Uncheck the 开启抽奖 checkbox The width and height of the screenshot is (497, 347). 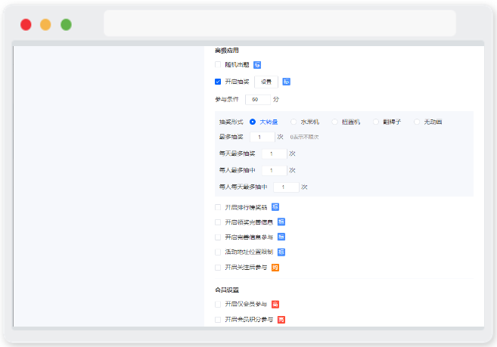218,82
